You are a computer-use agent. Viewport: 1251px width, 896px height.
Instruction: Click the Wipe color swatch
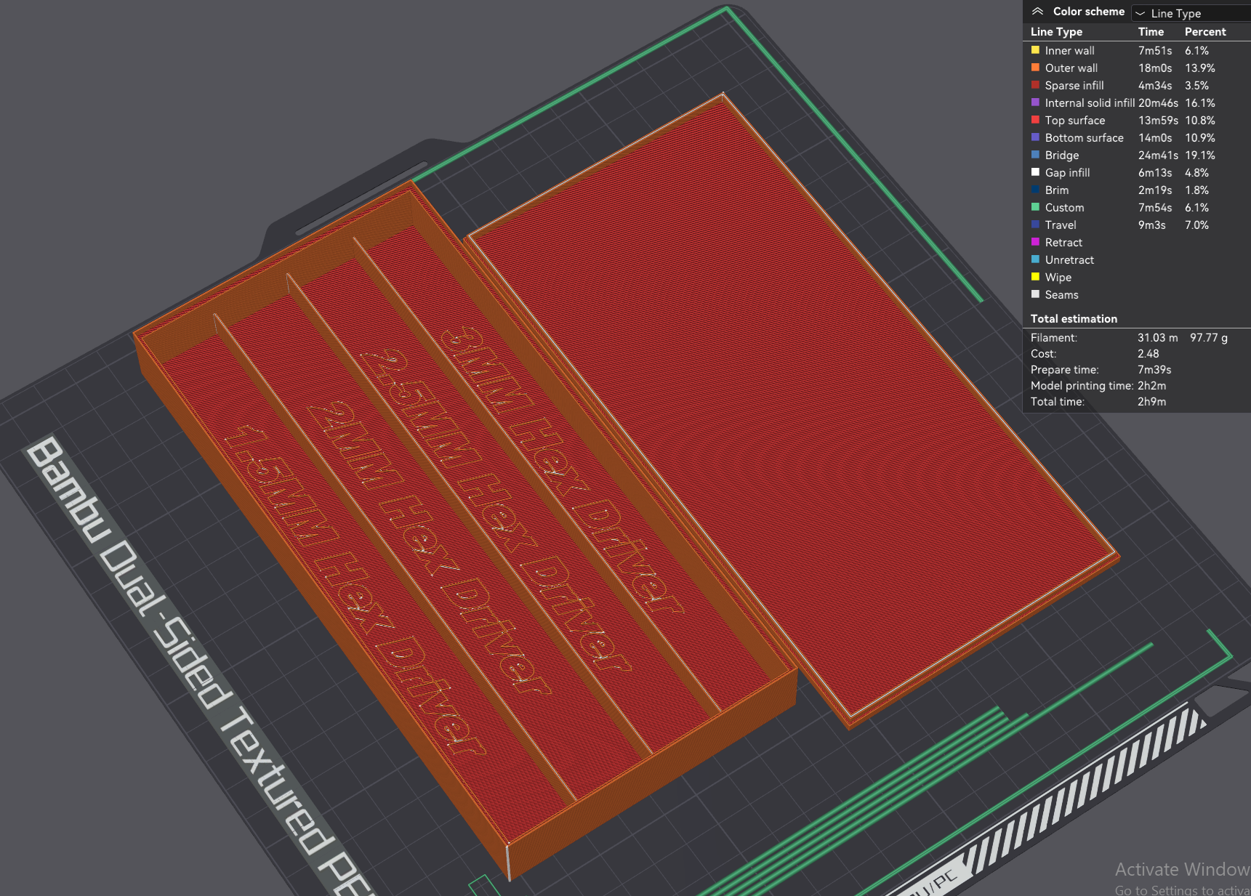tap(1035, 277)
